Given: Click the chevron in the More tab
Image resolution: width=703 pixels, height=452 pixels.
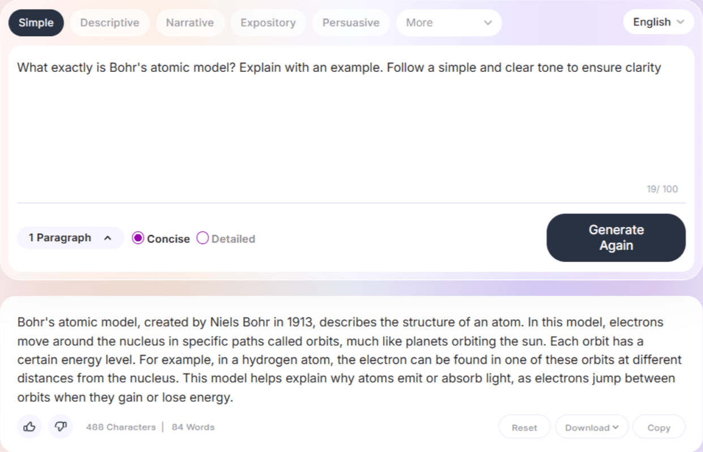Looking at the screenshot, I should click(x=488, y=23).
